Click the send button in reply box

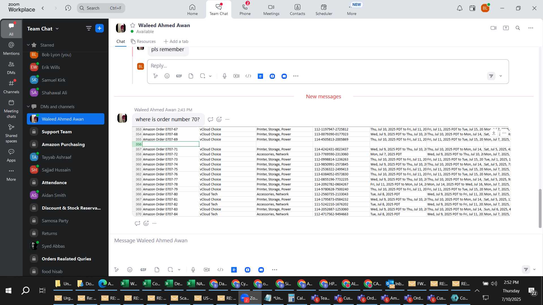coord(491,76)
